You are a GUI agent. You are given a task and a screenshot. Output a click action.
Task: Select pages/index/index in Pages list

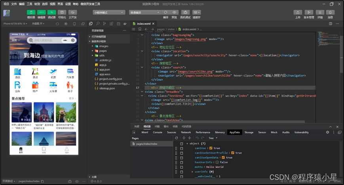(x=152, y=144)
